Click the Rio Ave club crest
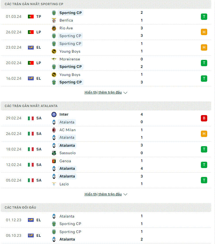215x244 pixels. point(54,28)
